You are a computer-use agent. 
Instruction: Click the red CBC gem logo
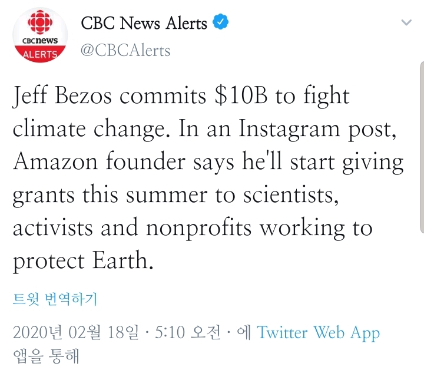pos(41,25)
